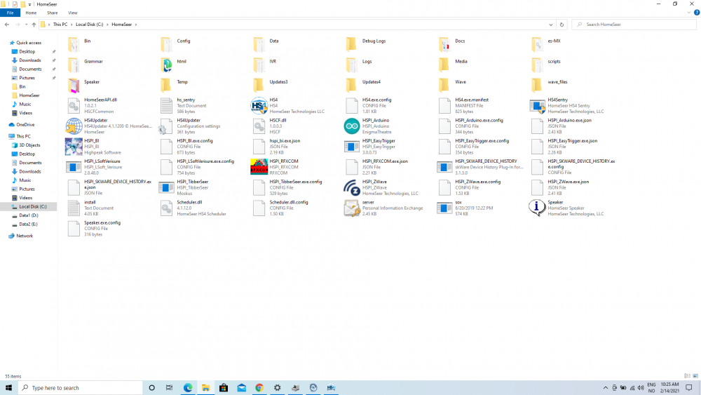Go back to the previous folder
The height and width of the screenshot is (395, 701).
click(7, 25)
